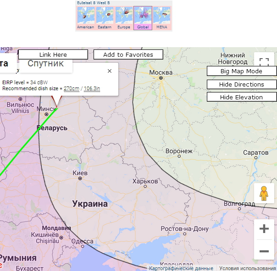Click the Минск city marker
The width and height of the screenshot is (277, 271).
[x=46, y=114]
